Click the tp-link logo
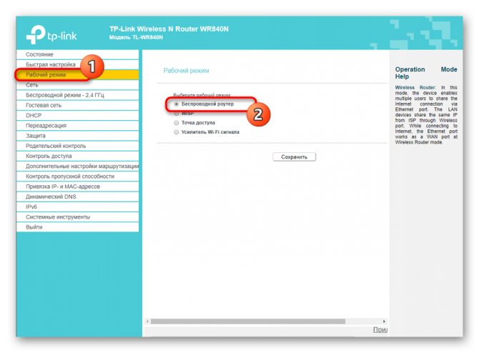479x353 pixels. pos(51,35)
